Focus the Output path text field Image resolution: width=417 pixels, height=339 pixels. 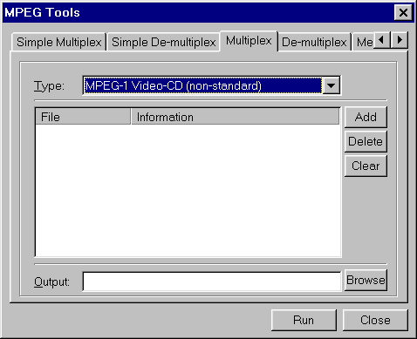click(x=212, y=281)
